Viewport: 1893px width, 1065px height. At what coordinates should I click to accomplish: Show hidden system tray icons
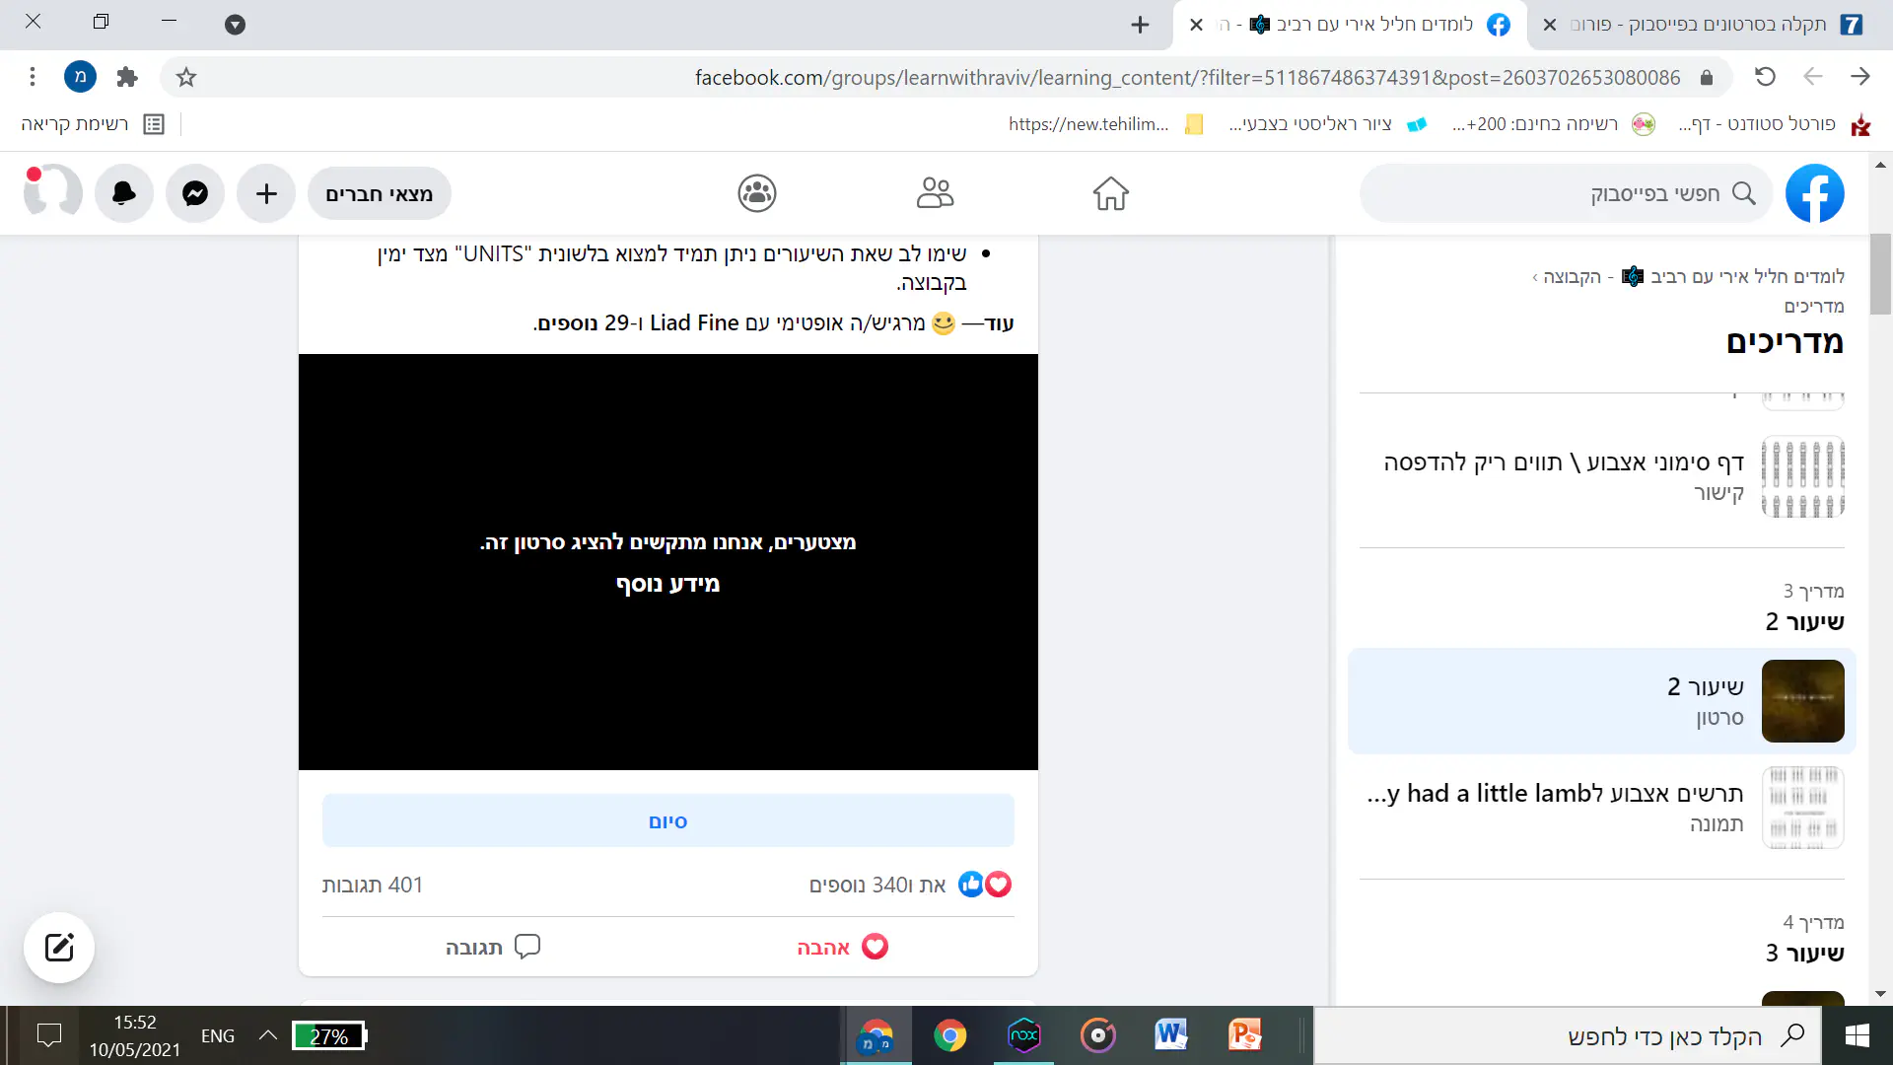click(x=267, y=1035)
